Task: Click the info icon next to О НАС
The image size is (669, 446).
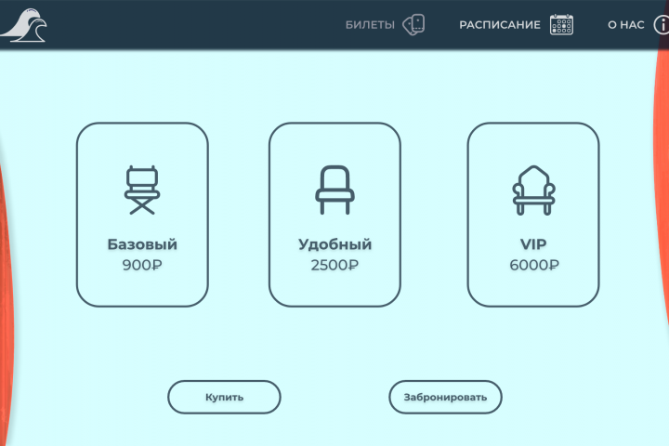Action: click(662, 25)
